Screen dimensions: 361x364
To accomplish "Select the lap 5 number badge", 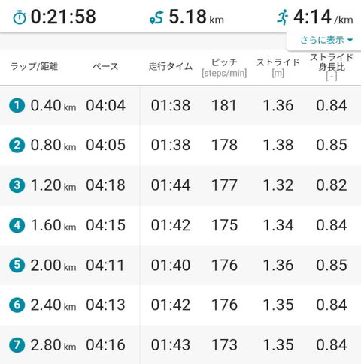I will click(17, 265).
